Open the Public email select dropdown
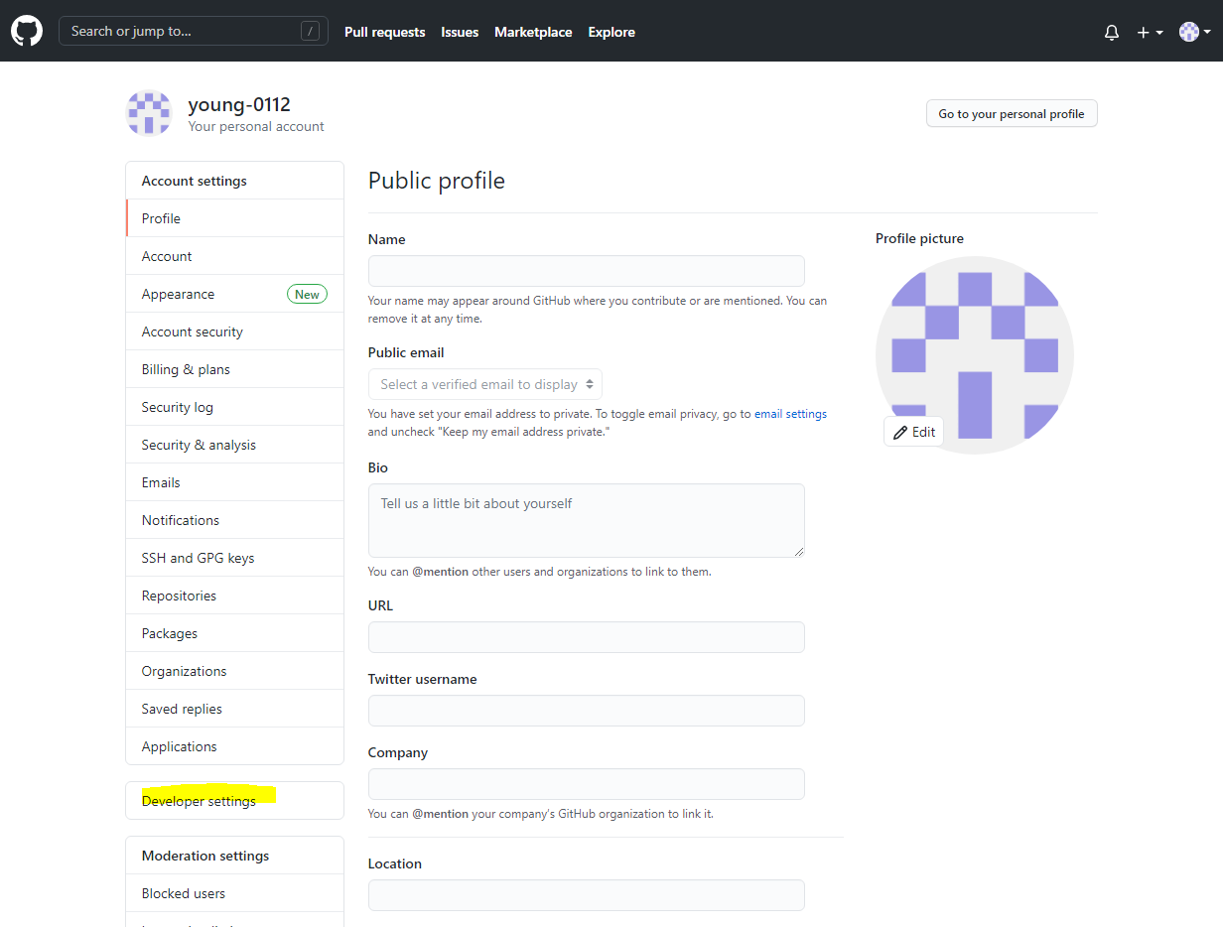 pyautogui.click(x=484, y=384)
